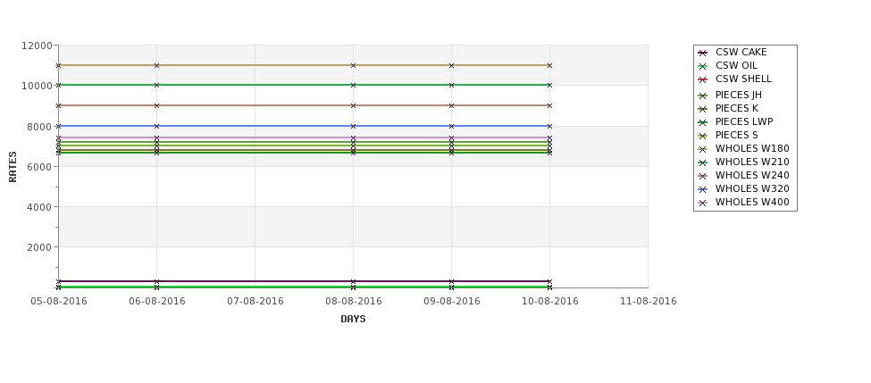Click the WHOLES W400 purple legend marker
The image size is (871, 383).
tap(703, 203)
